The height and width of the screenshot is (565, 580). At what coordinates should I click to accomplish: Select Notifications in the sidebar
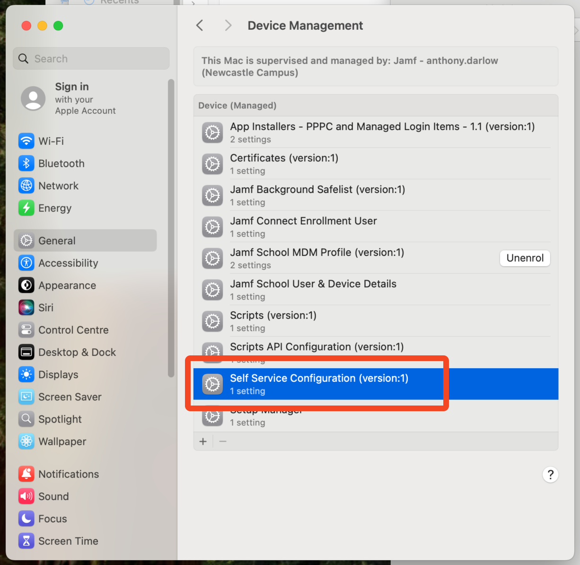69,474
